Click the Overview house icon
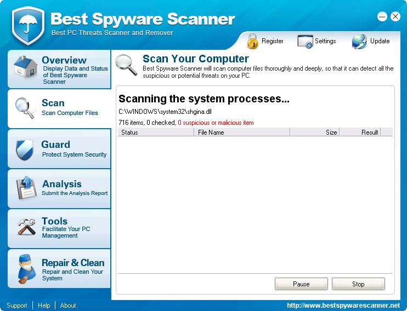Viewport: 407px width, 311px height. (25, 67)
